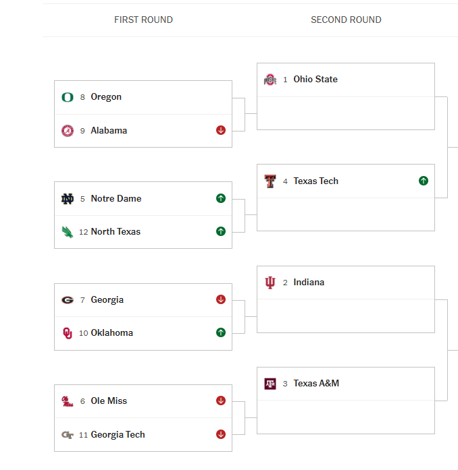Click Texas Tech's green up-arrow indicator

pos(424,181)
